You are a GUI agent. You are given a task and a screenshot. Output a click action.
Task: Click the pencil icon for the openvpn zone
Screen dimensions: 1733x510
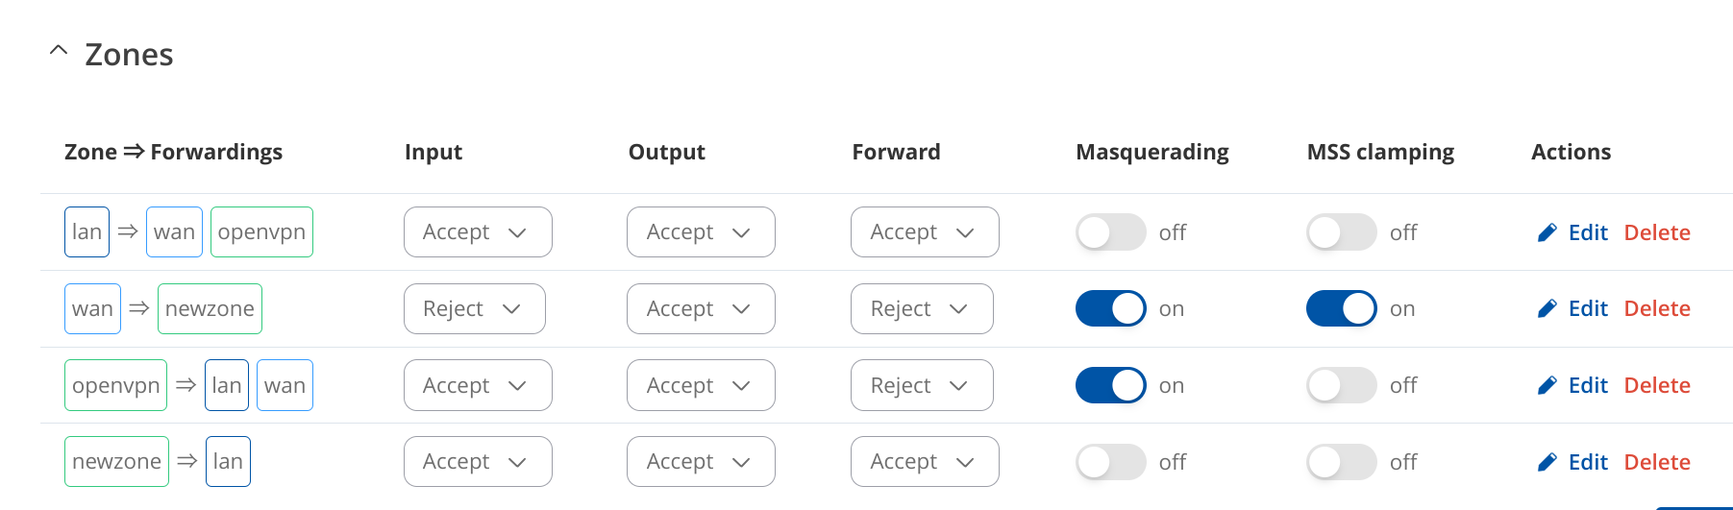1547,385
